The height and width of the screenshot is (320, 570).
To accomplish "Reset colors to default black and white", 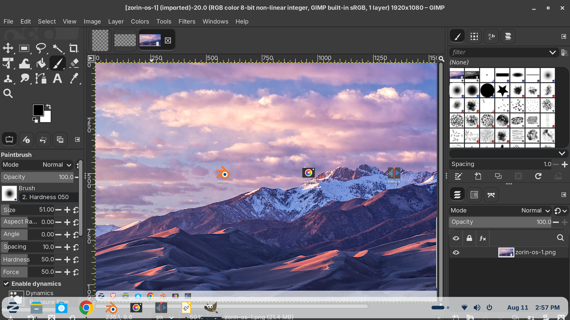I will (35, 120).
